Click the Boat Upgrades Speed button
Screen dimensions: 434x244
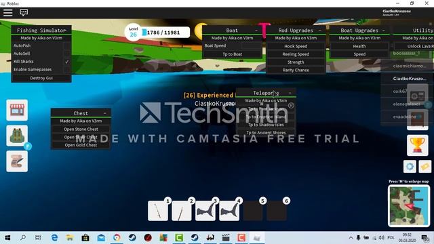[359, 54]
